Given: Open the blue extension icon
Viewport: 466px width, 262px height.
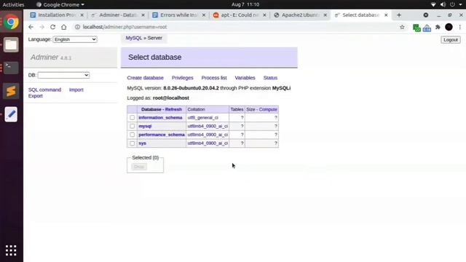Looking at the screenshot, I should (427, 28).
